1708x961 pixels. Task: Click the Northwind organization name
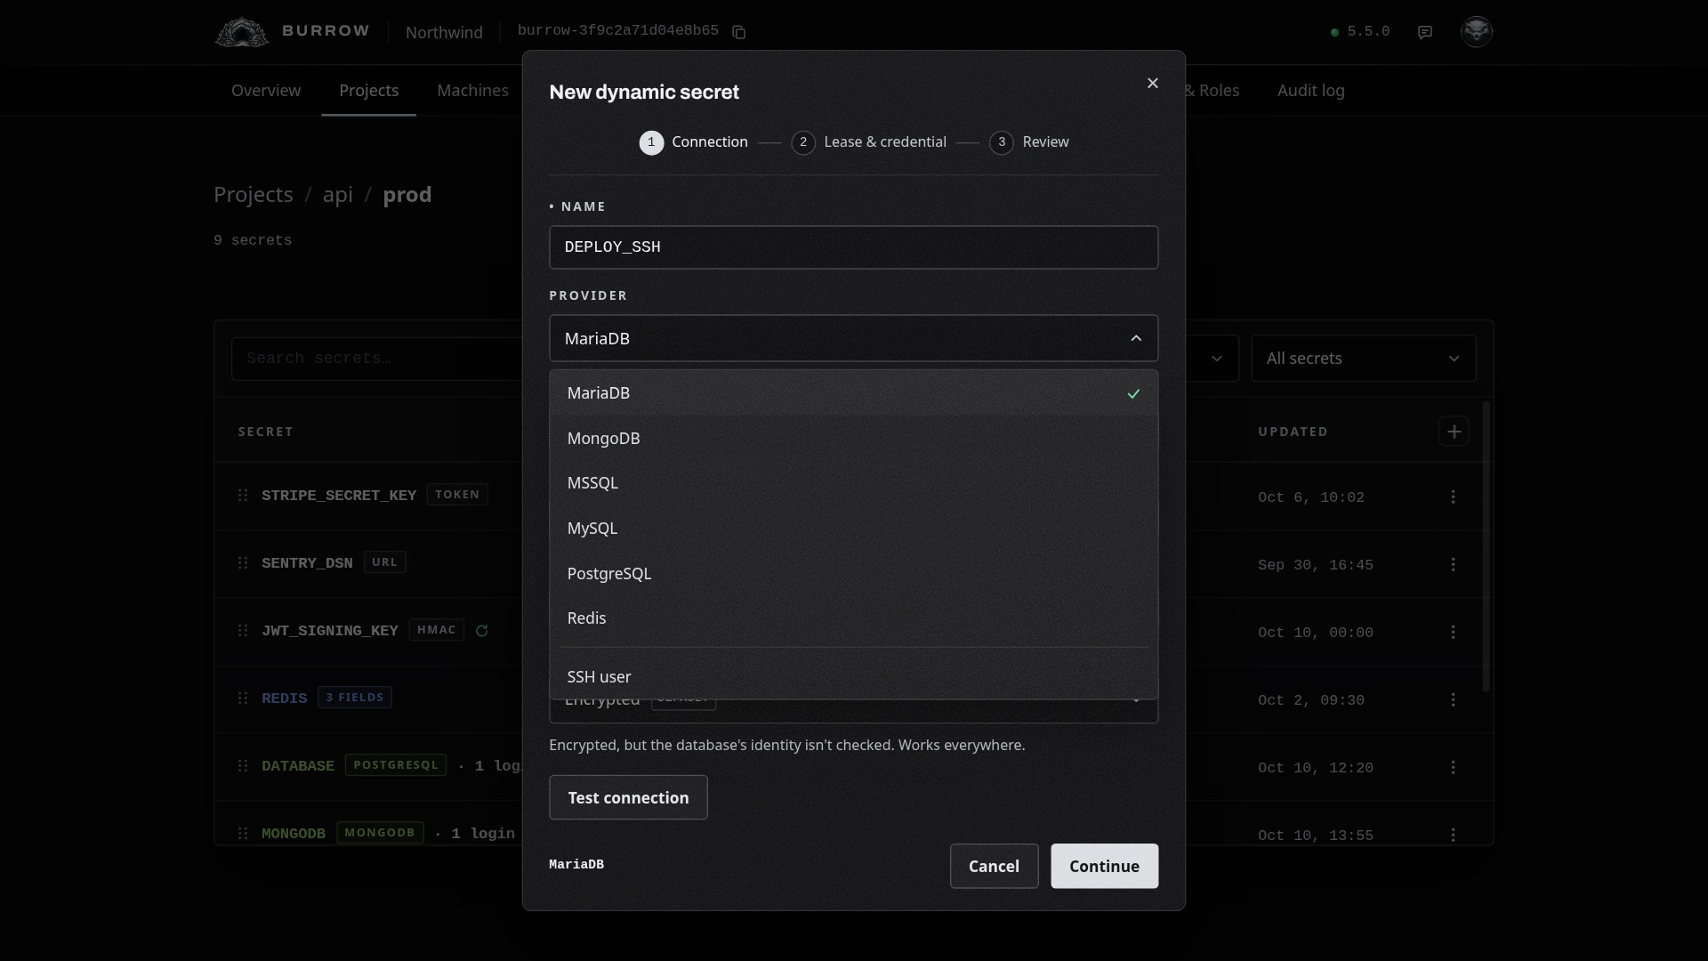point(444,32)
